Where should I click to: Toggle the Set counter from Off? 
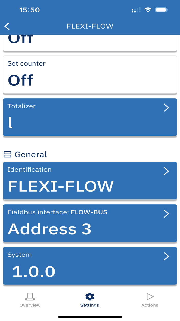point(21,80)
